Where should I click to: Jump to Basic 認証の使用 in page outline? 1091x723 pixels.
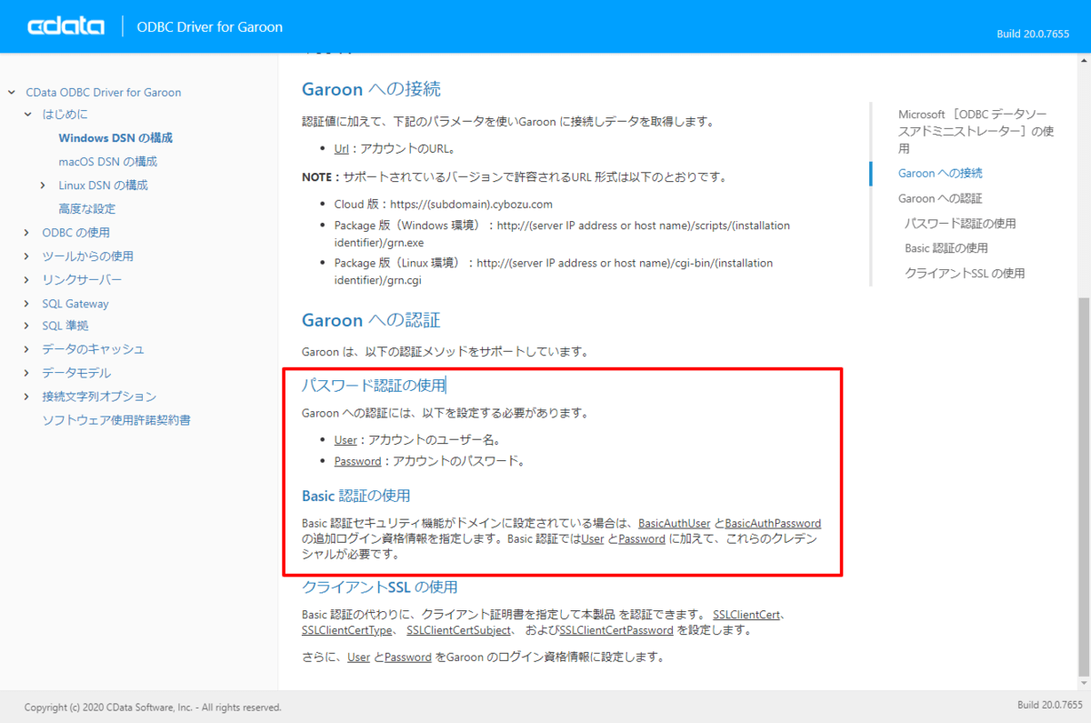pos(946,248)
